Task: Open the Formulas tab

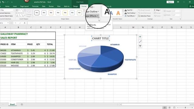Action: (35, 6)
